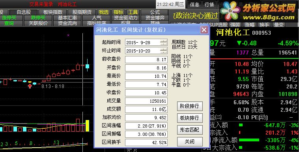Click the 前收盘价 field showing 8.17
This screenshot has height=152, width=299.
(146, 60)
